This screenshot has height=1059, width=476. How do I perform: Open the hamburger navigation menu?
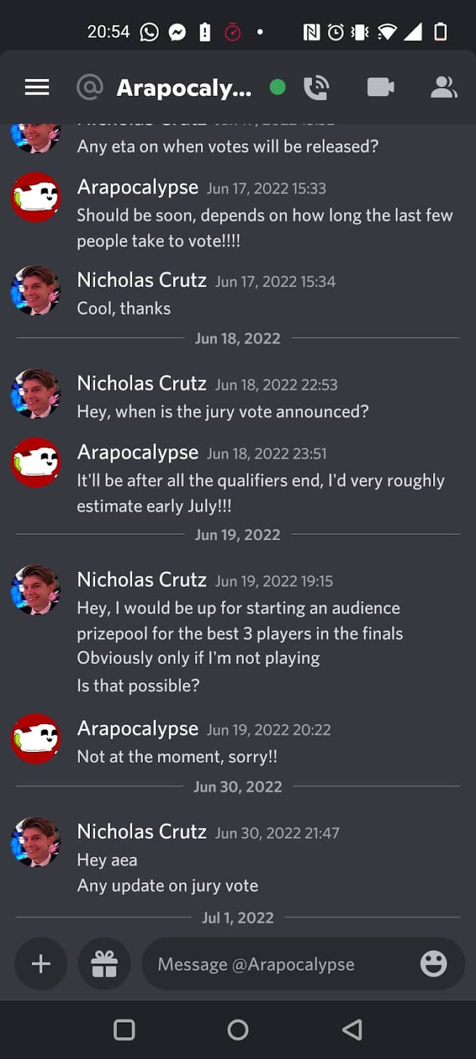pyautogui.click(x=37, y=87)
